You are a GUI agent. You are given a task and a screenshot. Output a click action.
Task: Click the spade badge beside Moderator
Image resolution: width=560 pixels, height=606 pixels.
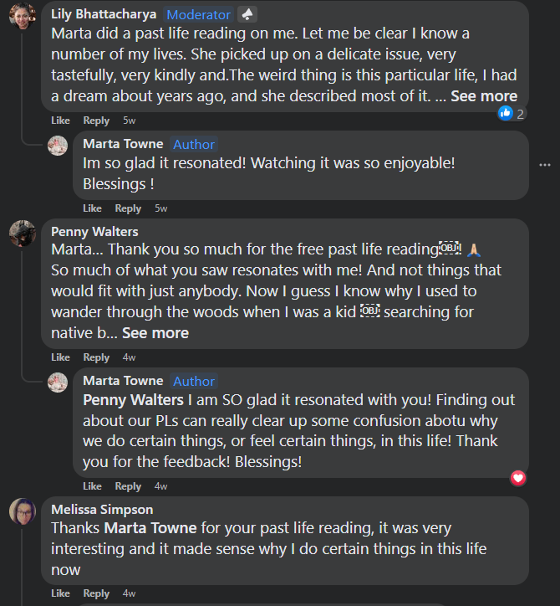click(x=246, y=14)
